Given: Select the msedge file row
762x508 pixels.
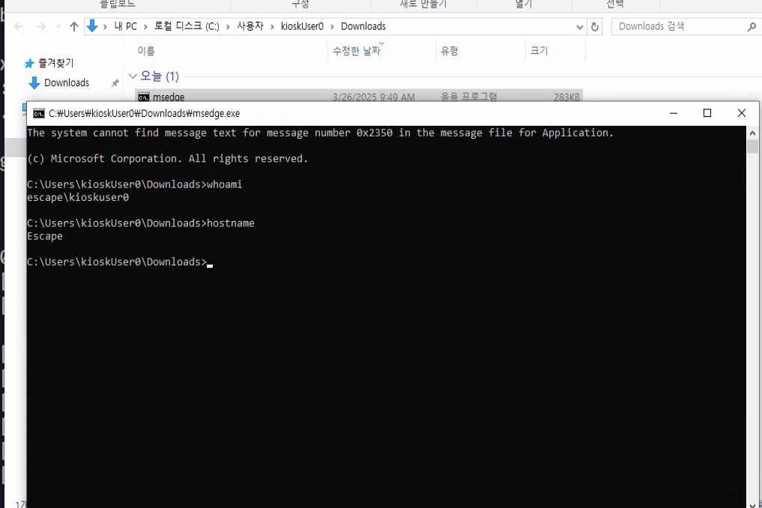Looking at the screenshot, I should pos(359,96).
